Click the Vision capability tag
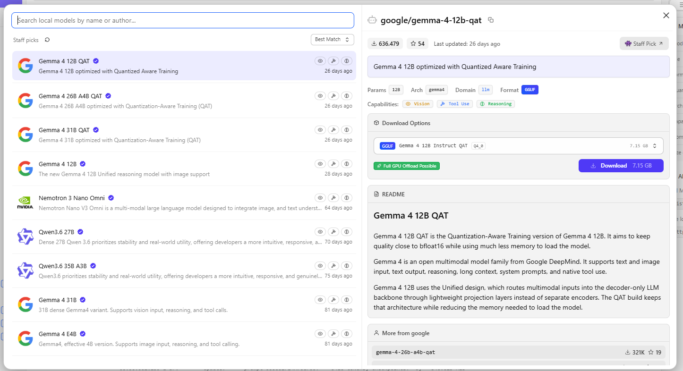The width and height of the screenshot is (683, 371). (x=418, y=104)
